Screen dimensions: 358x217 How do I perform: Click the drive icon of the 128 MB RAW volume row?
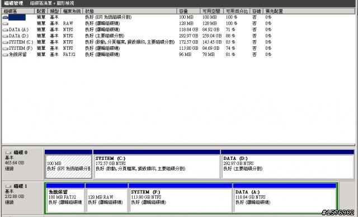5,23
